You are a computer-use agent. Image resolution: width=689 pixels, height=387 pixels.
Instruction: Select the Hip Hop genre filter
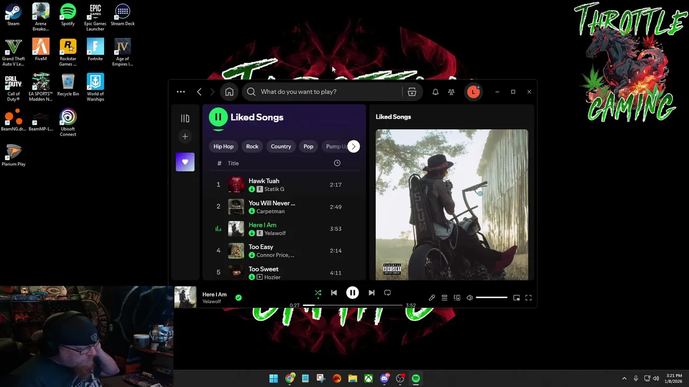[x=223, y=146]
